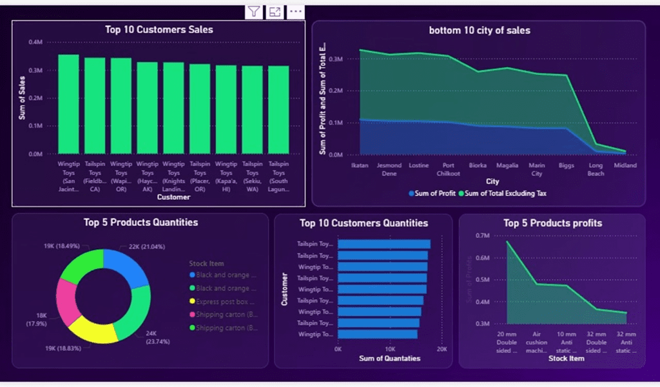Select the top Tailspin Toys quantity bar
The width and height of the screenshot is (660, 387).
point(384,244)
